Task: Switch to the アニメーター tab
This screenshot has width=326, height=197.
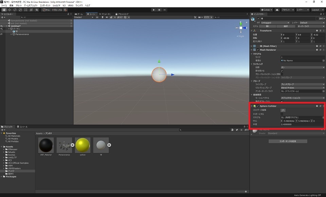Action: coord(105,14)
